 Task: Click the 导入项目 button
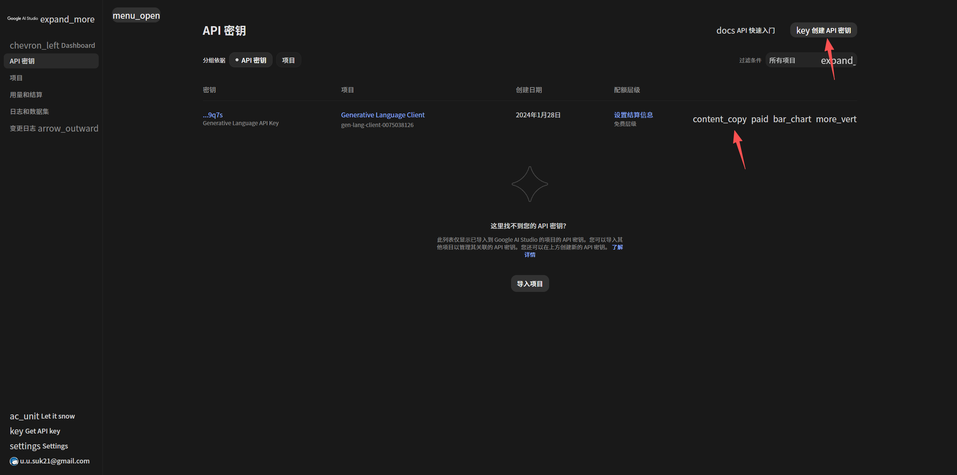click(530, 284)
